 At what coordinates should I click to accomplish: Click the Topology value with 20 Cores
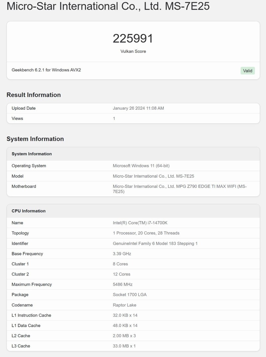click(x=146, y=233)
